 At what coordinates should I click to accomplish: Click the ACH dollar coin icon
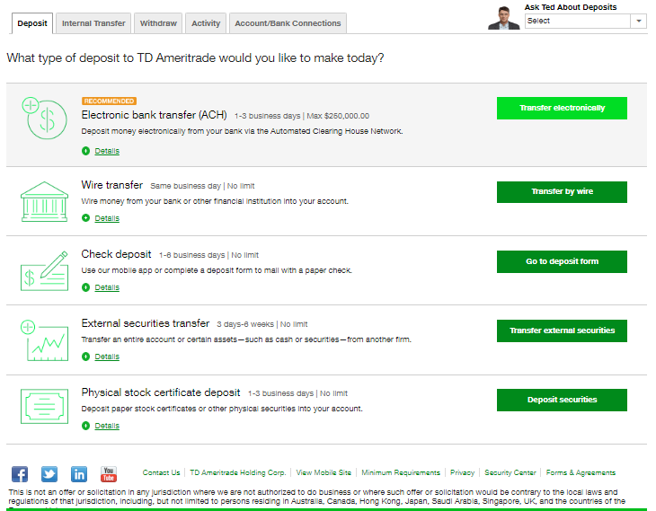point(46,118)
